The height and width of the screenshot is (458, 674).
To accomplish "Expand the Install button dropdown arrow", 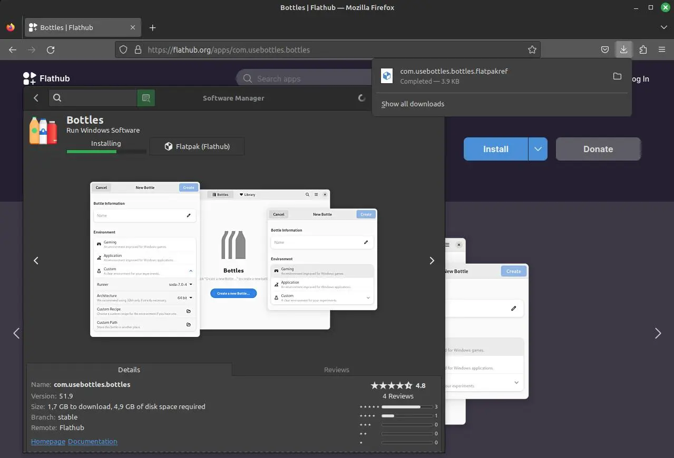I will [x=538, y=149].
